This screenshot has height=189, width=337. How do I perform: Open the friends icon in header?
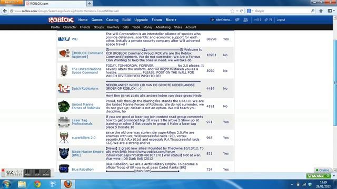(246, 20)
